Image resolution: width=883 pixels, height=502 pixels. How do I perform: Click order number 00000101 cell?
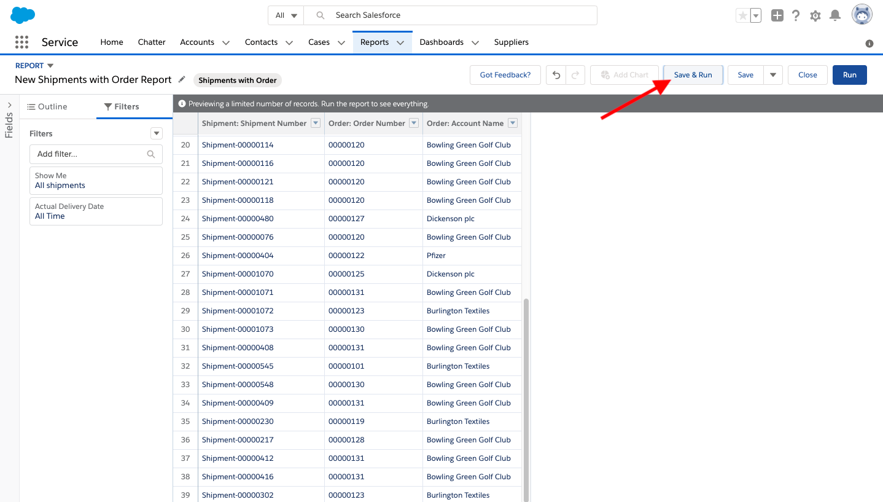point(374,366)
